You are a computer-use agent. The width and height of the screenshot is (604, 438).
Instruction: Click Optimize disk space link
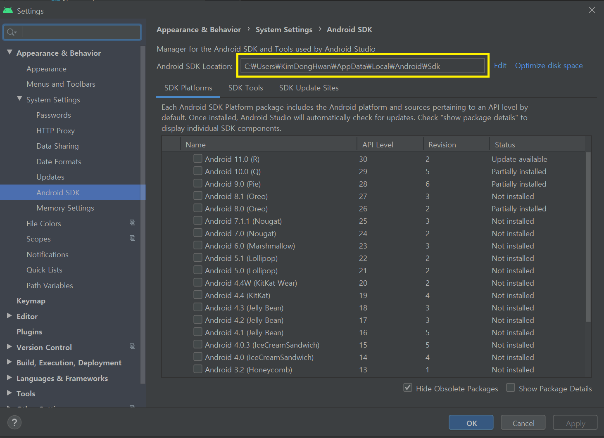click(x=549, y=66)
